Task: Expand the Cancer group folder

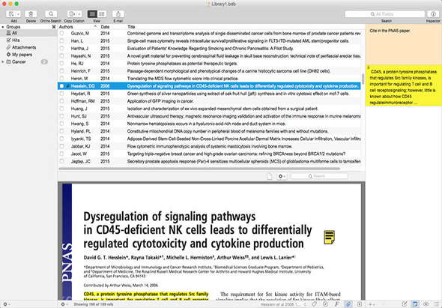Action: (x=3, y=61)
